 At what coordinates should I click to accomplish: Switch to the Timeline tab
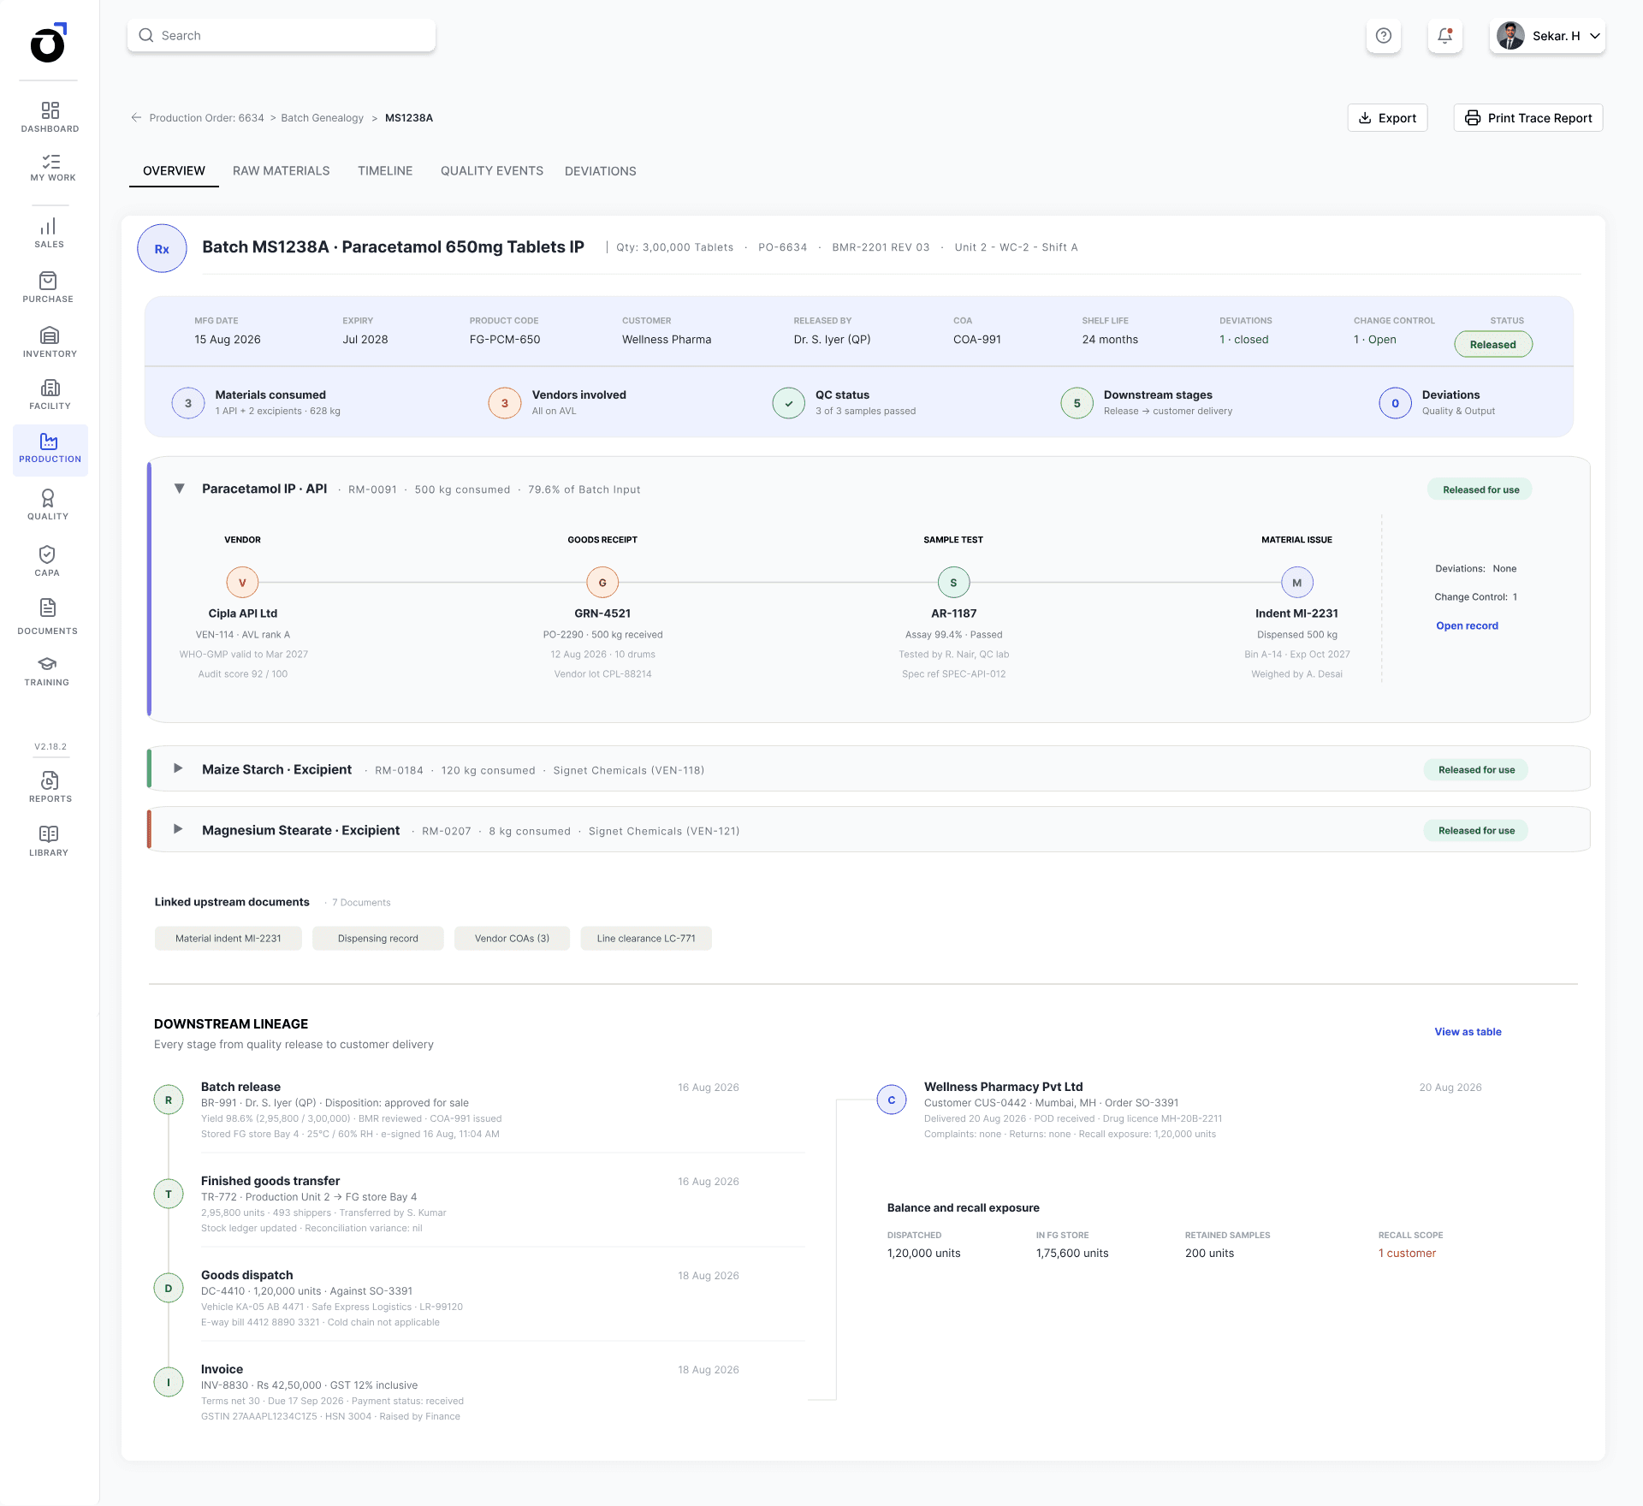pyautogui.click(x=385, y=171)
